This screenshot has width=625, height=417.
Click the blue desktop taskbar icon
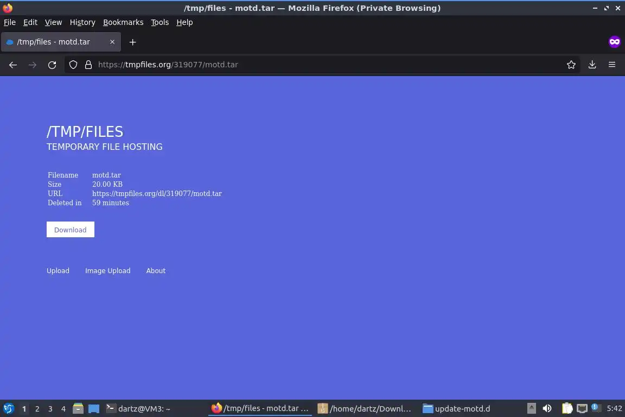tap(94, 409)
